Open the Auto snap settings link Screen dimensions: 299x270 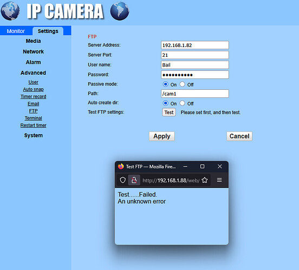click(x=34, y=89)
